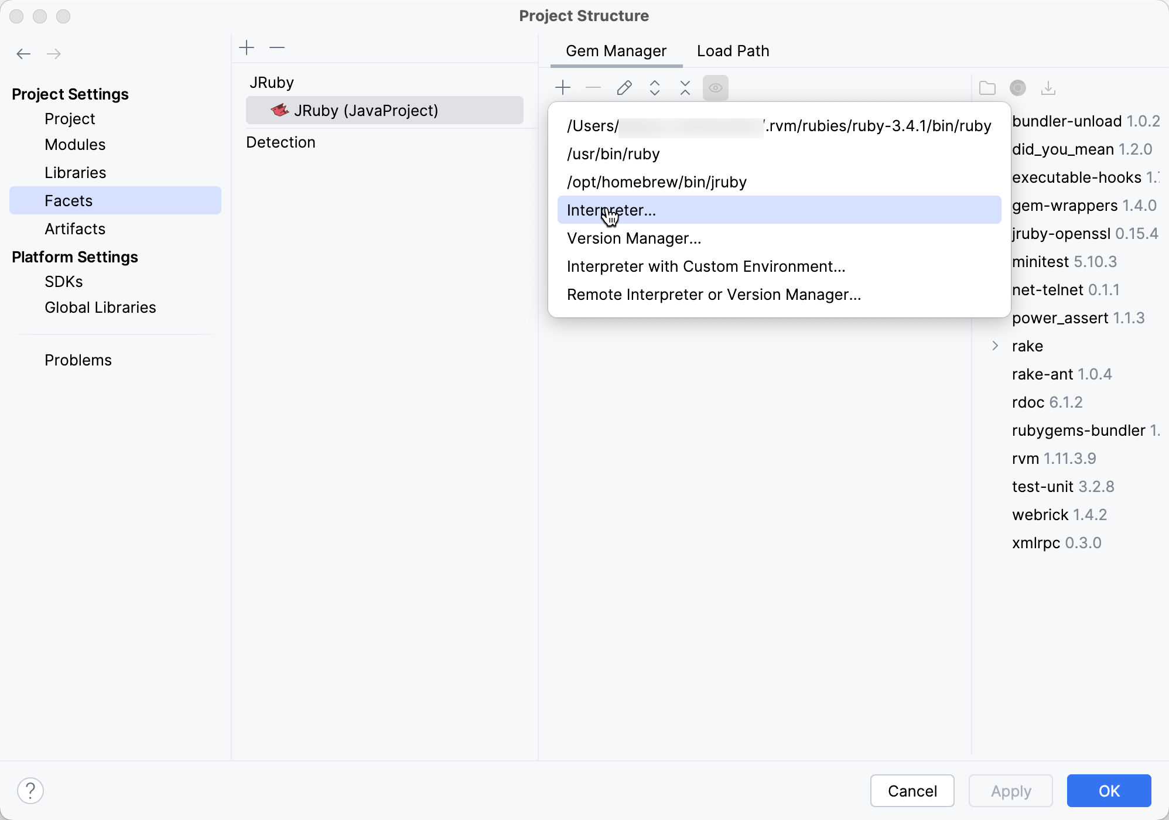Toggle visibility of hidden gems with eye icon
1169x820 pixels.
[715, 88]
